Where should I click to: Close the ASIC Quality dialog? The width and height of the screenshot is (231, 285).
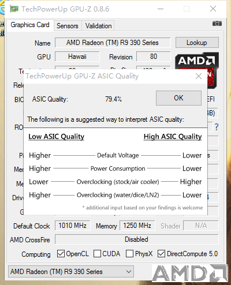point(199,76)
